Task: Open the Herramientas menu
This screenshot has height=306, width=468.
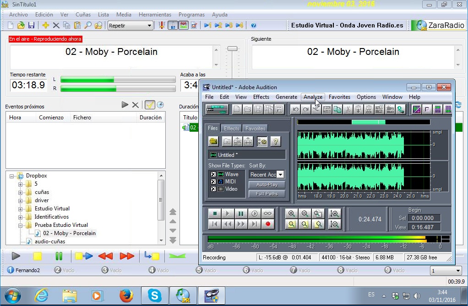Action: [155, 14]
